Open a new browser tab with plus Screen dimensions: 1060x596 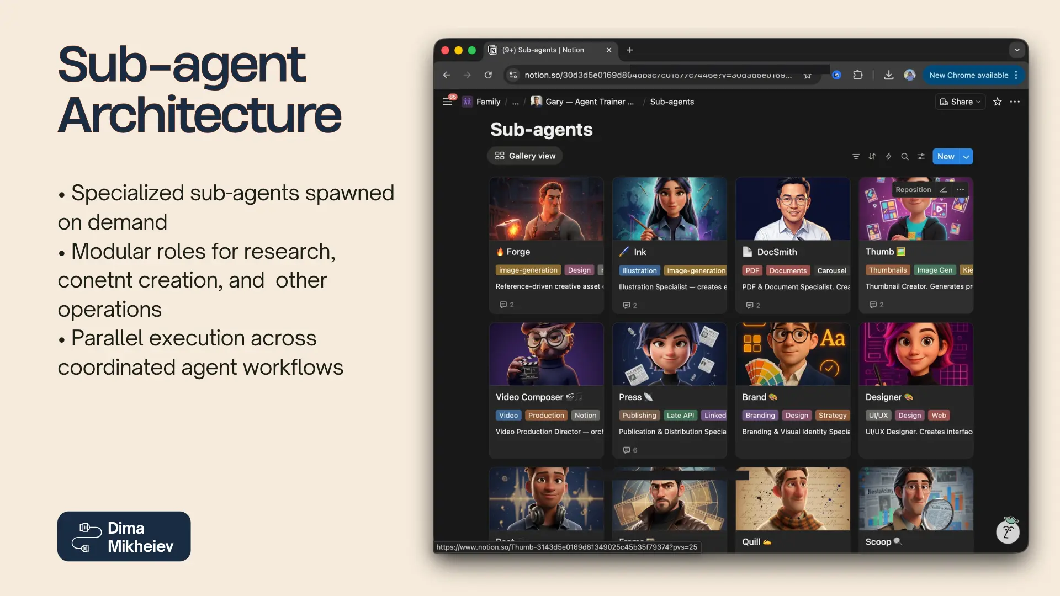[x=630, y=50]
